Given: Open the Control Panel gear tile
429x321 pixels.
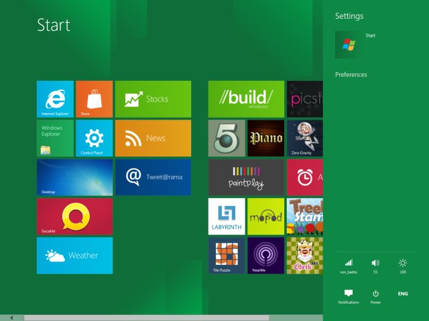Looking at the screenshot, I should pos(94,138).
